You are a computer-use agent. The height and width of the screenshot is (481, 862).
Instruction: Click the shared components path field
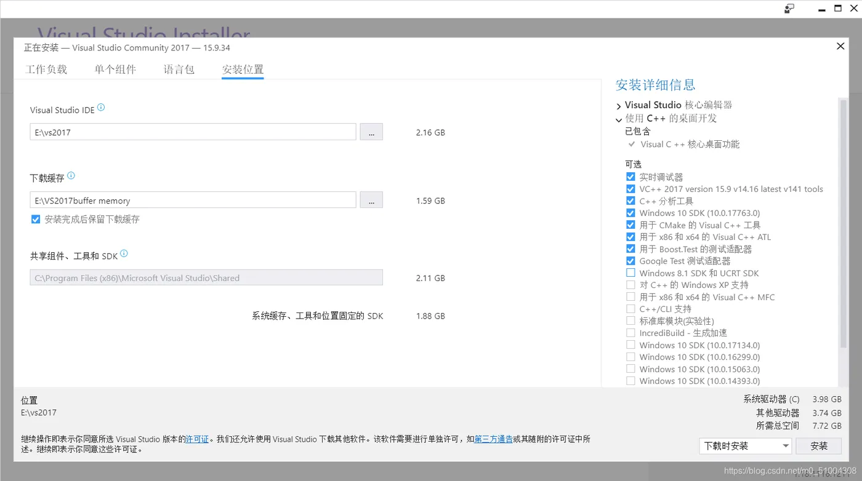pos(206,277)
